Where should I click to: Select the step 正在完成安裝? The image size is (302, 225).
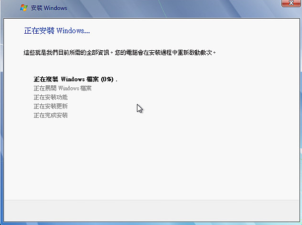coord(51,116)
